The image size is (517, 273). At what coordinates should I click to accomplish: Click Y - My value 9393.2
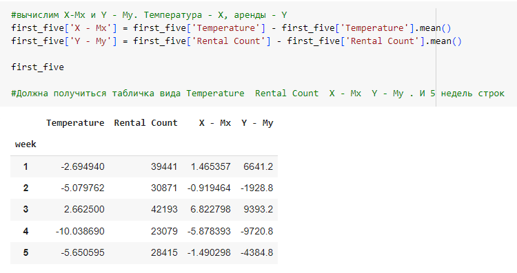[x=258, y=209]
